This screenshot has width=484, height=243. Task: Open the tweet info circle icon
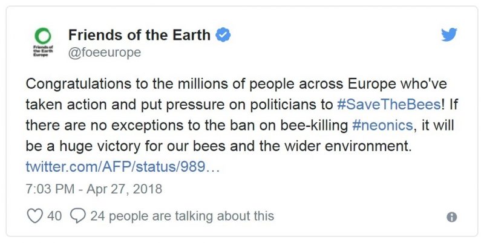[x=451, y=217]
